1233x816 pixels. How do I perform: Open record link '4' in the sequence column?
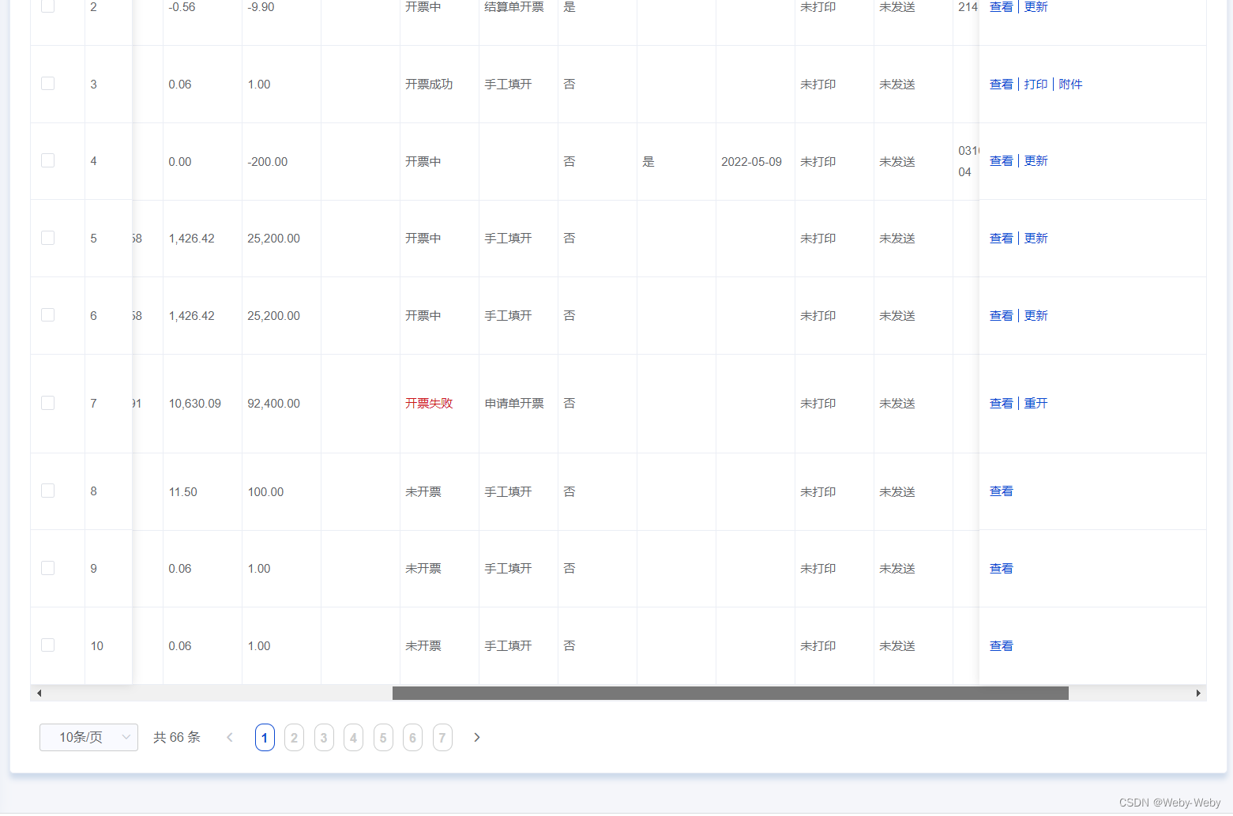(93, 161)
